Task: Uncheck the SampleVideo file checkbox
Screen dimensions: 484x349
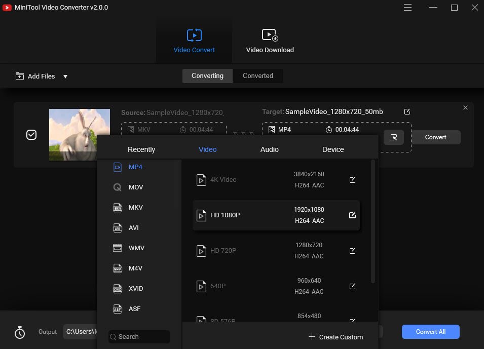Action: [31, 135]
